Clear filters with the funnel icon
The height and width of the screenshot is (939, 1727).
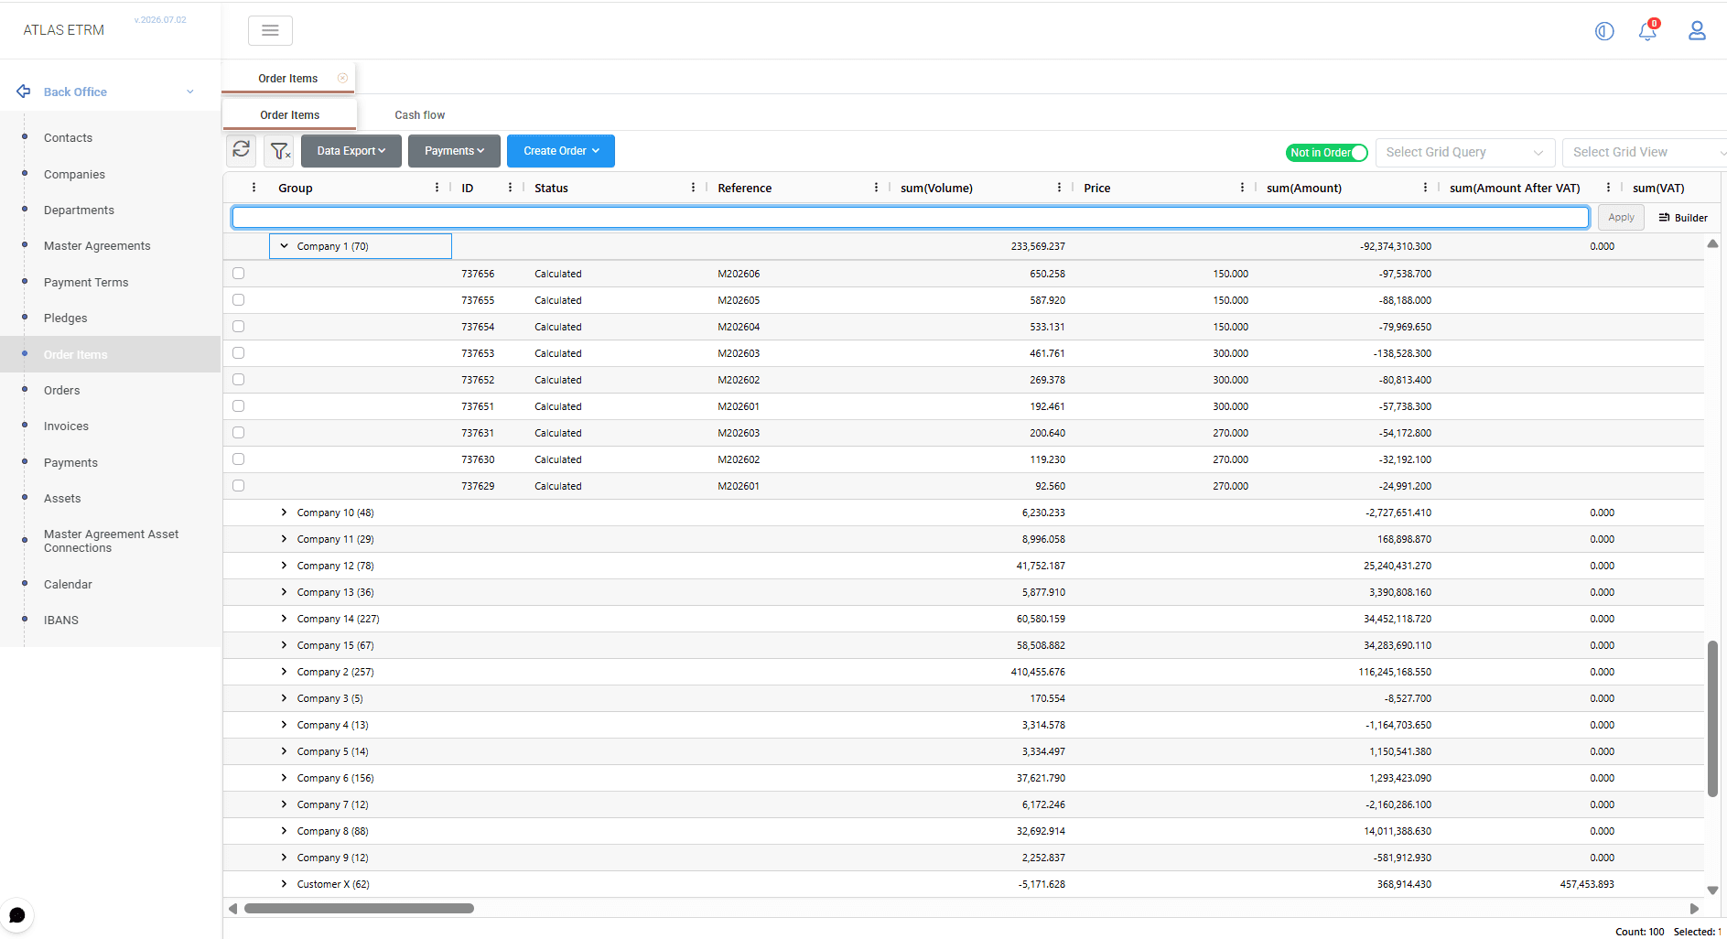279,150
